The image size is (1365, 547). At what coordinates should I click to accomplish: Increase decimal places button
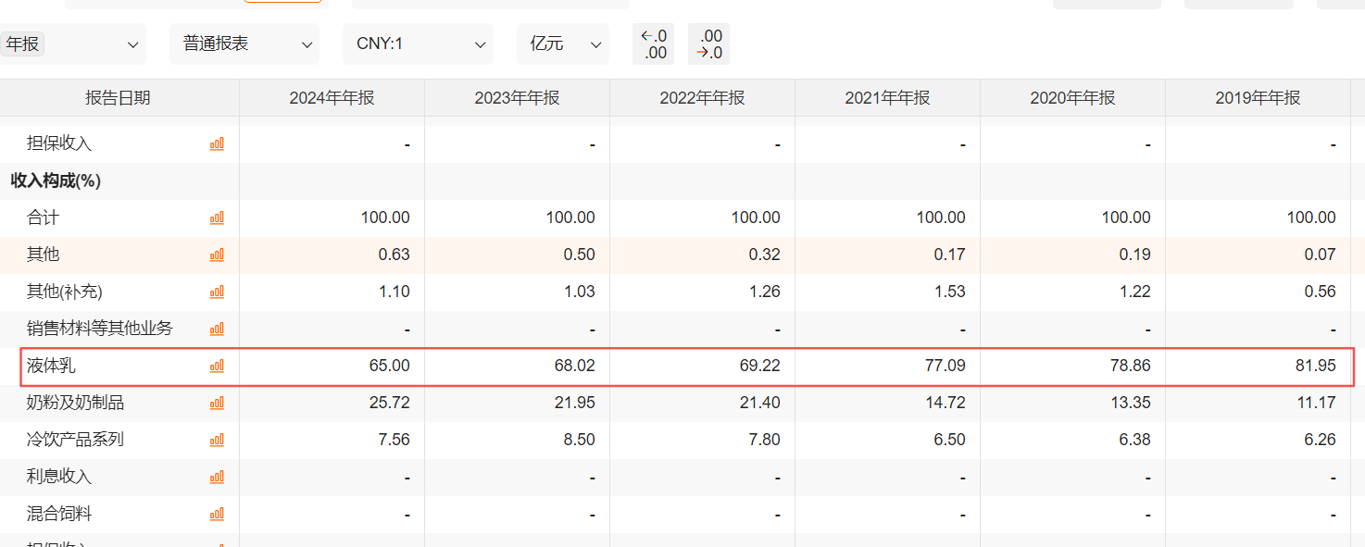click(653, 44)
